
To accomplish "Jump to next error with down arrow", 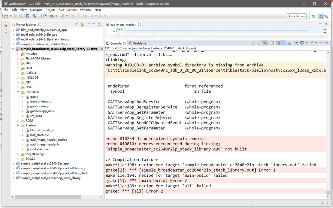I will (254, 43).
